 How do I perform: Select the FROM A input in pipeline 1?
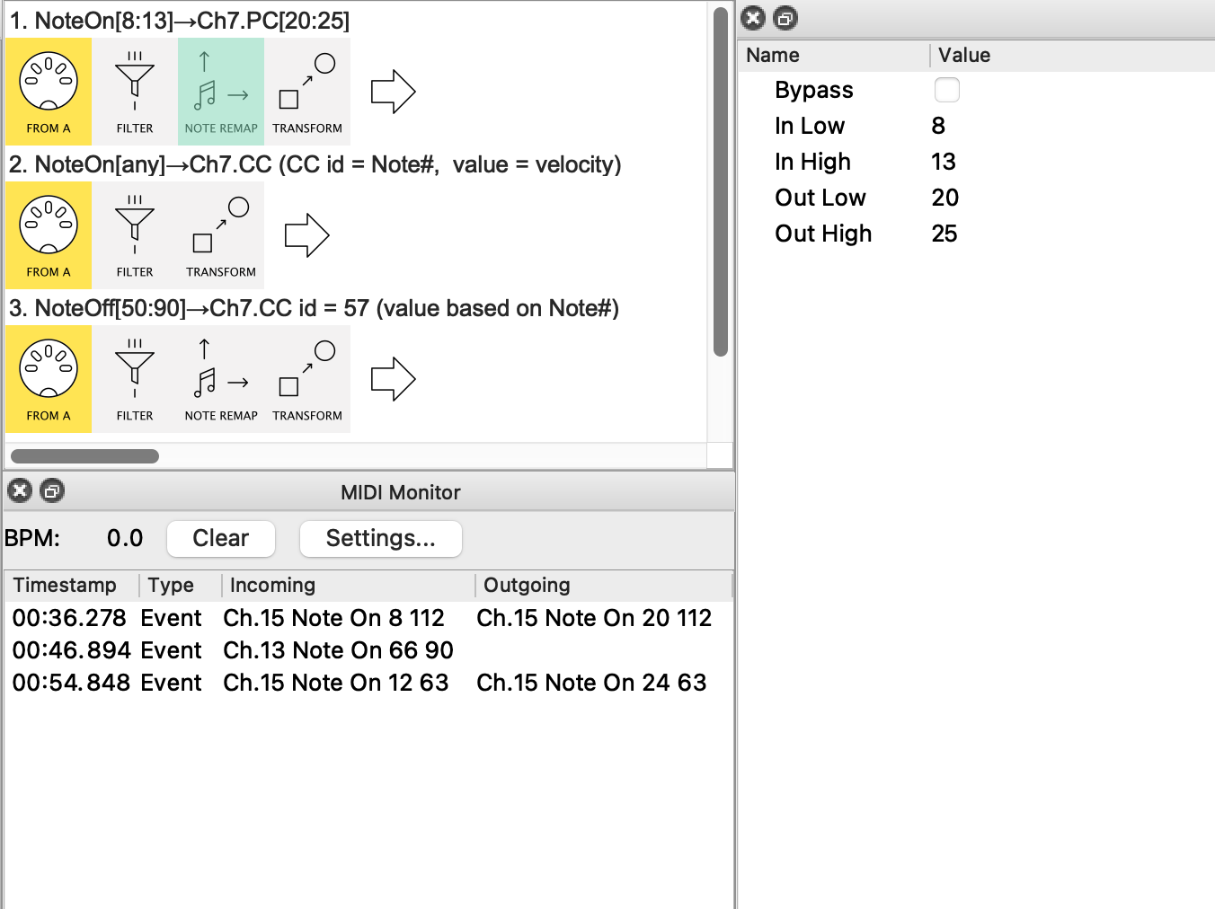tap(49, 91)
